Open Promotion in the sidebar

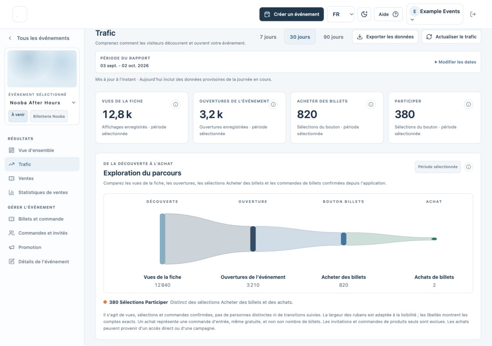pyautogui.click(x=42, y=247)
